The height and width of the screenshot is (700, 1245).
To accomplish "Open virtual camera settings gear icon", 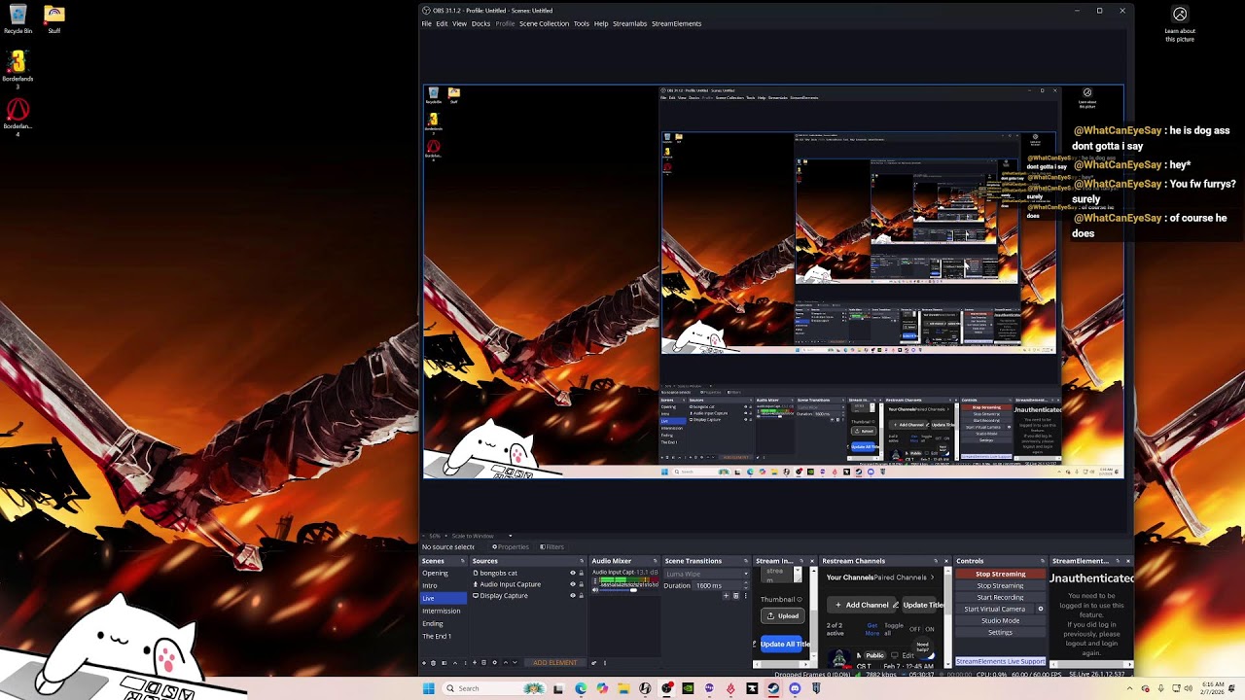I will pos(1041,609).
